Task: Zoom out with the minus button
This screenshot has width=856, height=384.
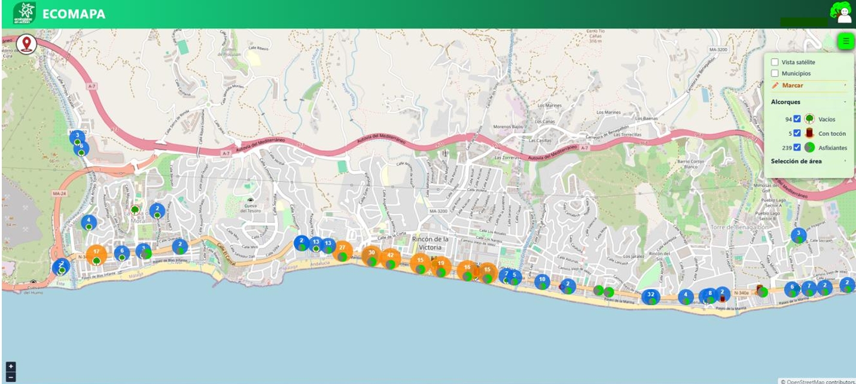Action: click(10, 377)
